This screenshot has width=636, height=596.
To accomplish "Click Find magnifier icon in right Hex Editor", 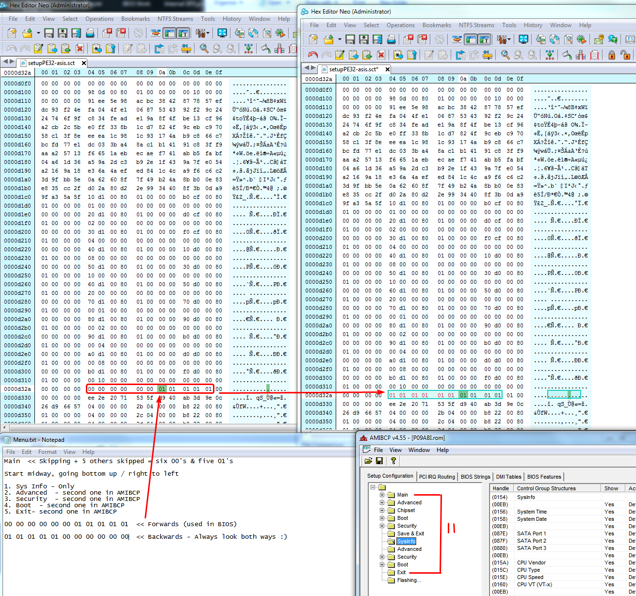I will click(505, 55).
